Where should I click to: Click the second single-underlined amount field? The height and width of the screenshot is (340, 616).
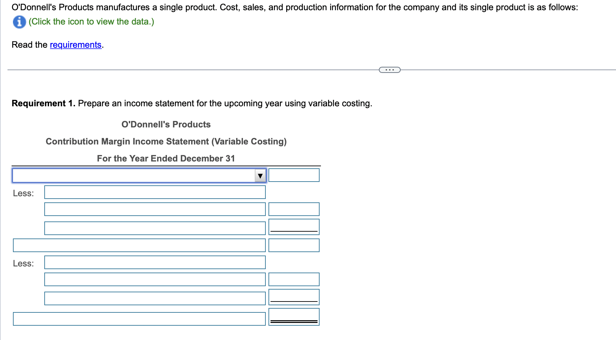point(294,297)
